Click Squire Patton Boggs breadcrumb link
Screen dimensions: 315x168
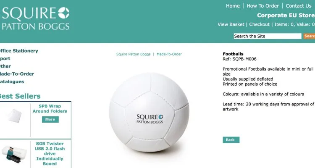point(134,54)
